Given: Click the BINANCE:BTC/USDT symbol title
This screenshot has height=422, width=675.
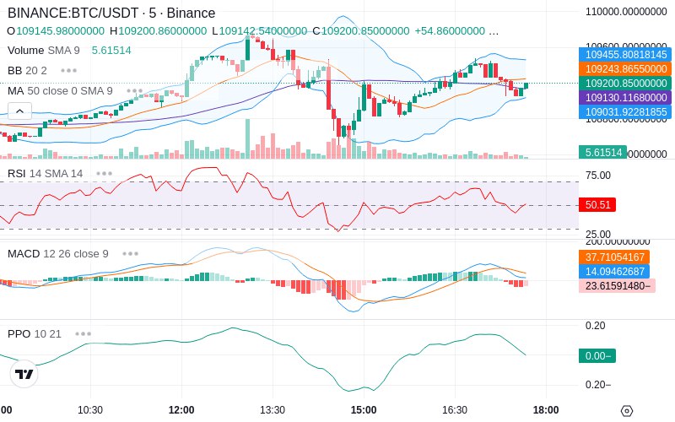Looking at the screenshot, I should pyautogui.click(x=111, y=13).
